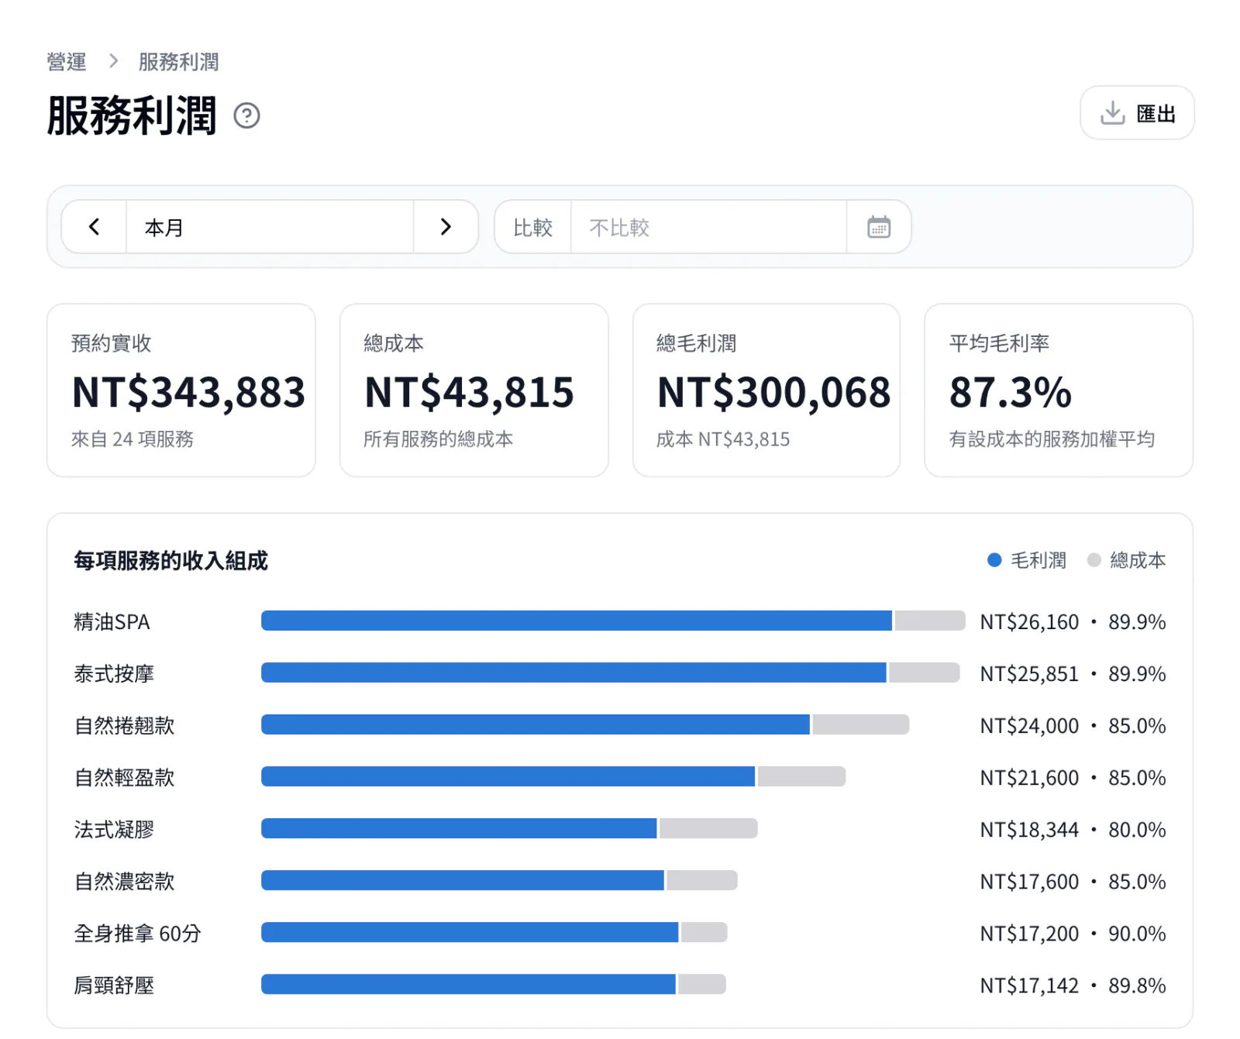Click the NT$21,600 value for 自然輕盈款

pyautogui.click(x=1029, y=778)
